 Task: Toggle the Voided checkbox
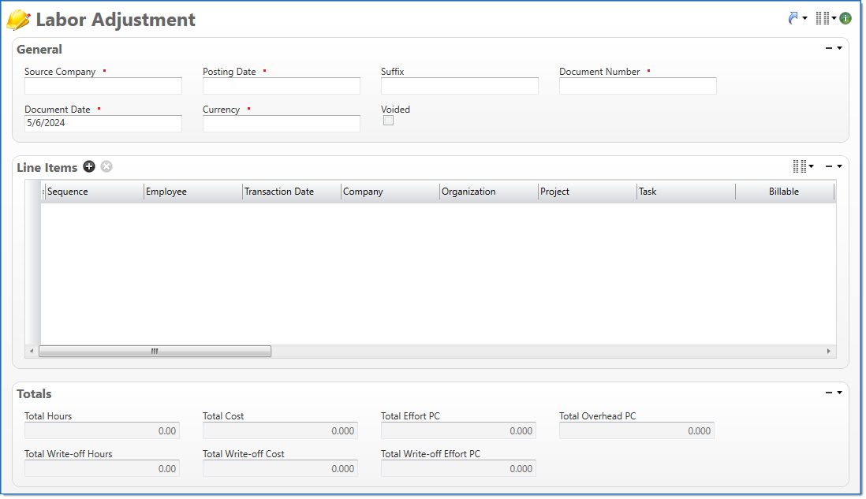[x=388, y=121]
